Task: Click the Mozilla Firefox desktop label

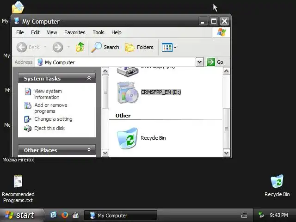Action: coord(18,160)
